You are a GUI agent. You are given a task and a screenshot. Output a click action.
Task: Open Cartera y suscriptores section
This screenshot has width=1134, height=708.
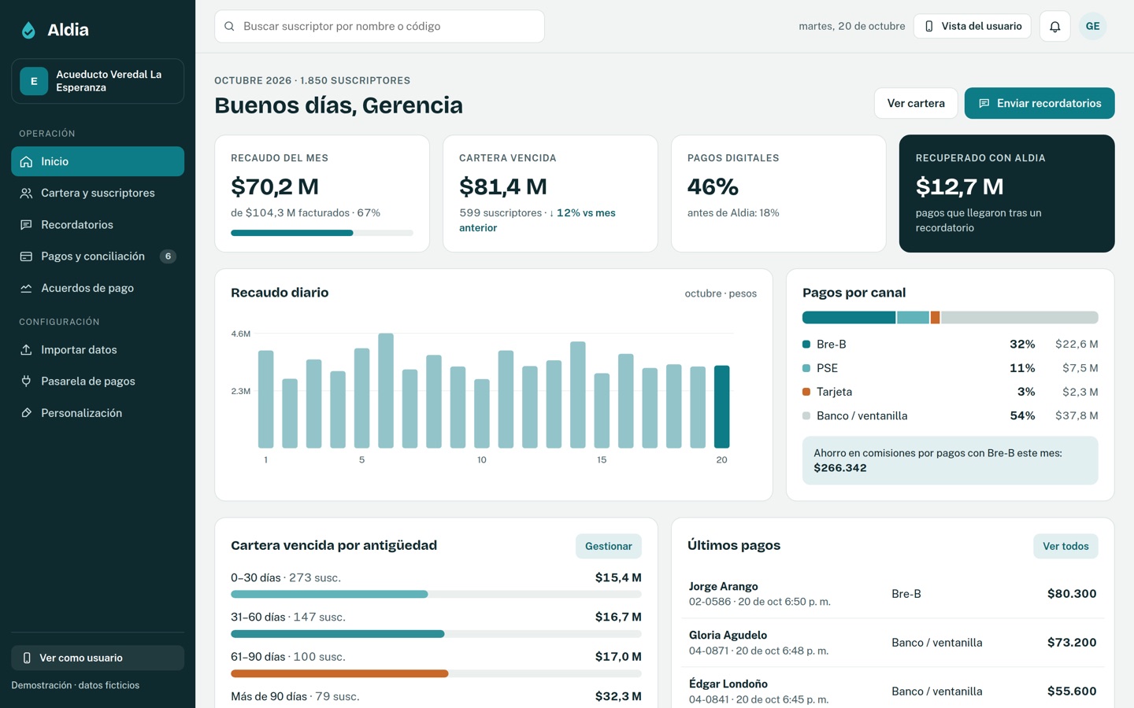tap(98, 193)
